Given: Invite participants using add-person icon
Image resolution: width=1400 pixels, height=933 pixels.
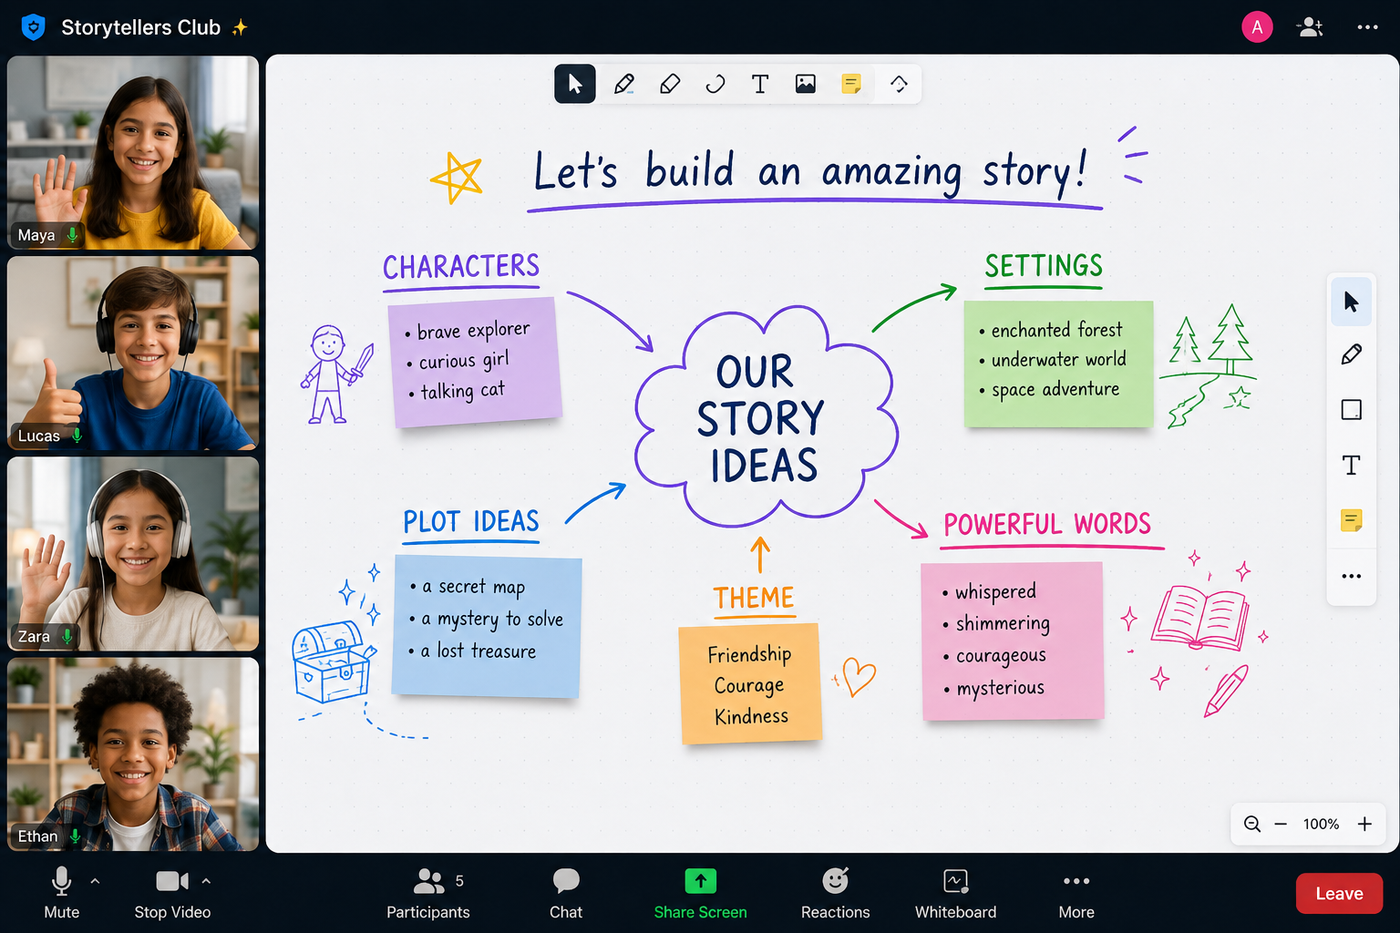Looking at the screenshot, I should (x=1310, y=27).
